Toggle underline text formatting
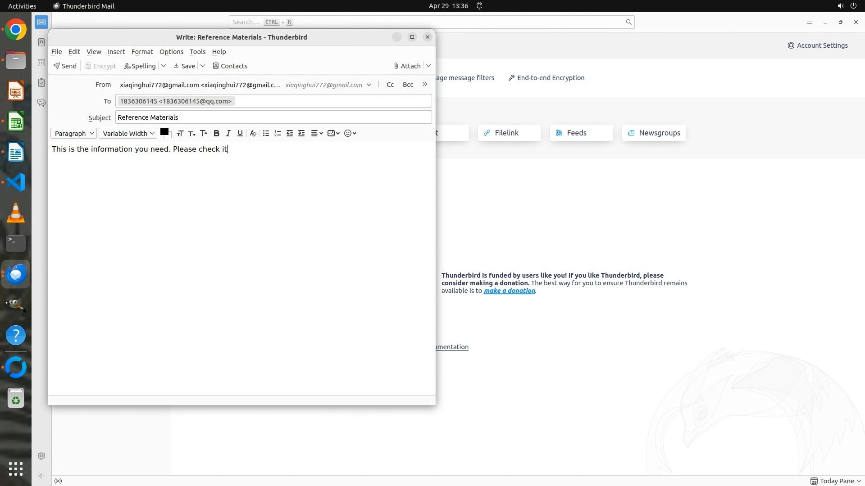 tap(240, 133)
